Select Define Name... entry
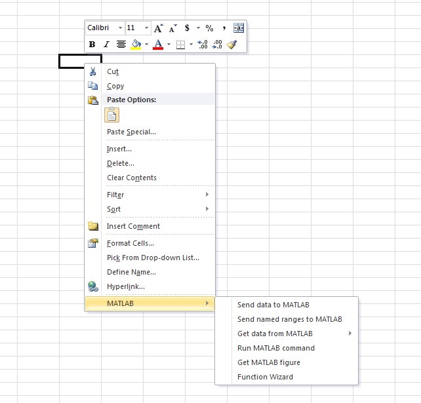Image resolution: width=421 pixels, height=403 pixels. [150, 272]
